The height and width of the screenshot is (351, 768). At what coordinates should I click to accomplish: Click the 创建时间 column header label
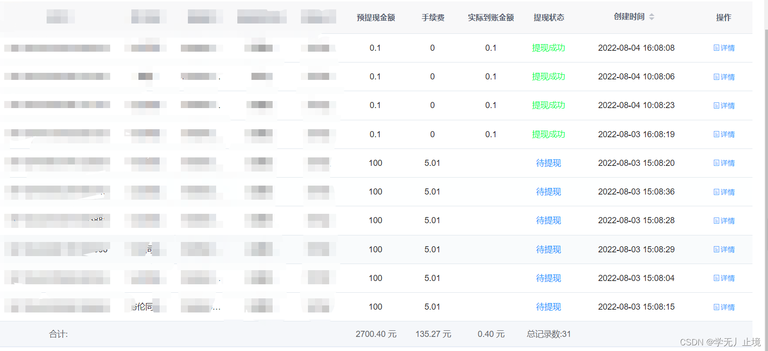click(x=629, y=17)
